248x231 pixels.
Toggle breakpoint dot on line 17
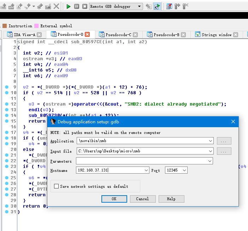click(x=7, y=132)
